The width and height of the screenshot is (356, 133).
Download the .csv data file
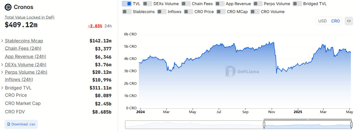click(x=21, y=124)
